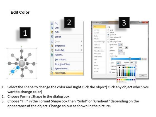
Task: Open the More Colors link
Action: tap(123, 82)
